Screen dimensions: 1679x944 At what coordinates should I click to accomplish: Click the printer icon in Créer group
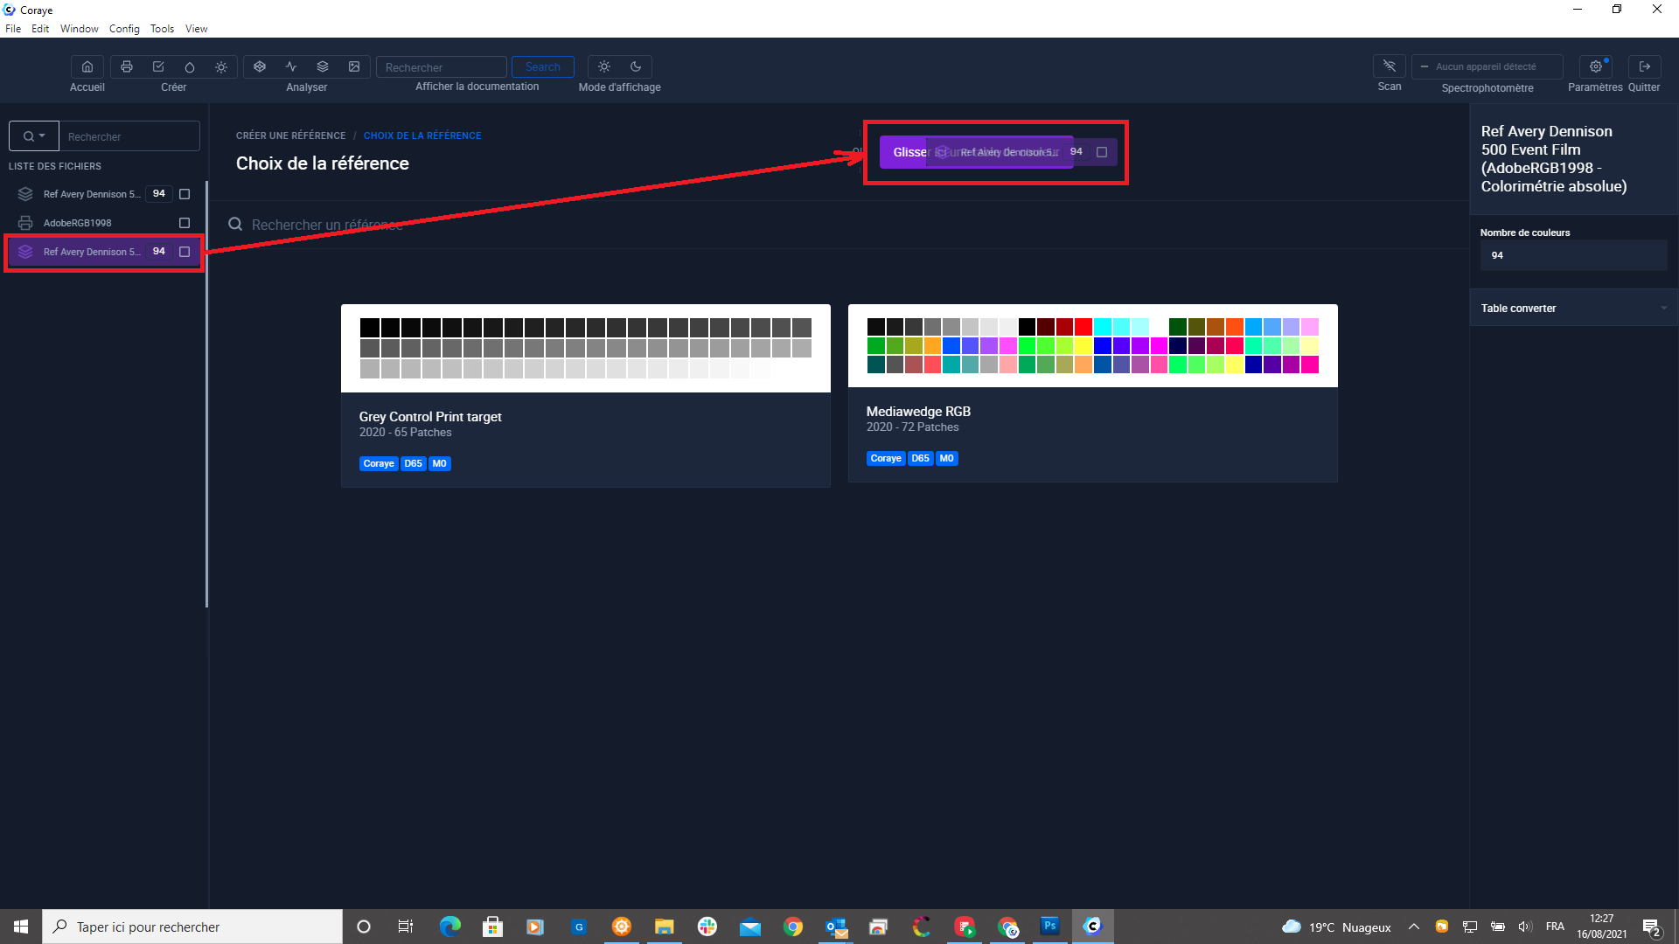click(127, 66)
